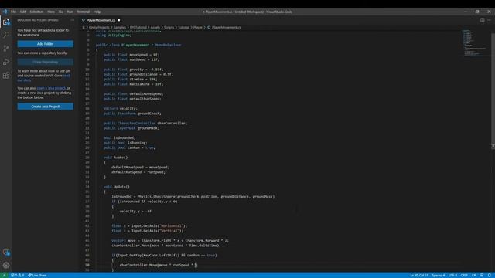Open Samples folder in breadcrumb
The width and height of the screenshot is (495, 278).
120,28
